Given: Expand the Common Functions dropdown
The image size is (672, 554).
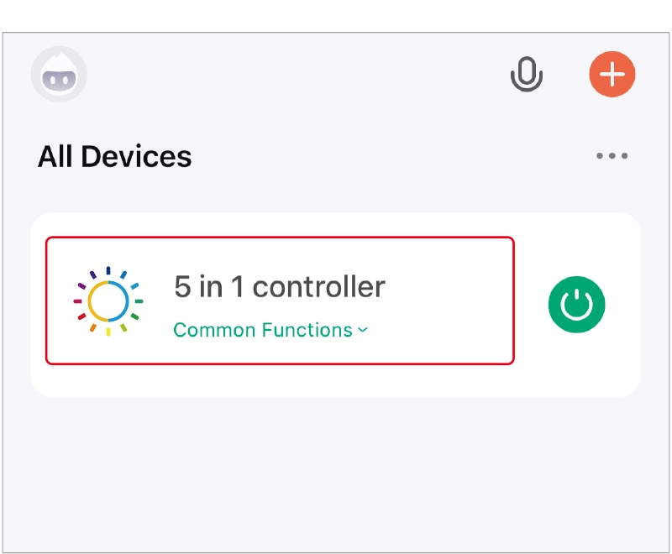Looking at the screenshot, I should (270, 330).
